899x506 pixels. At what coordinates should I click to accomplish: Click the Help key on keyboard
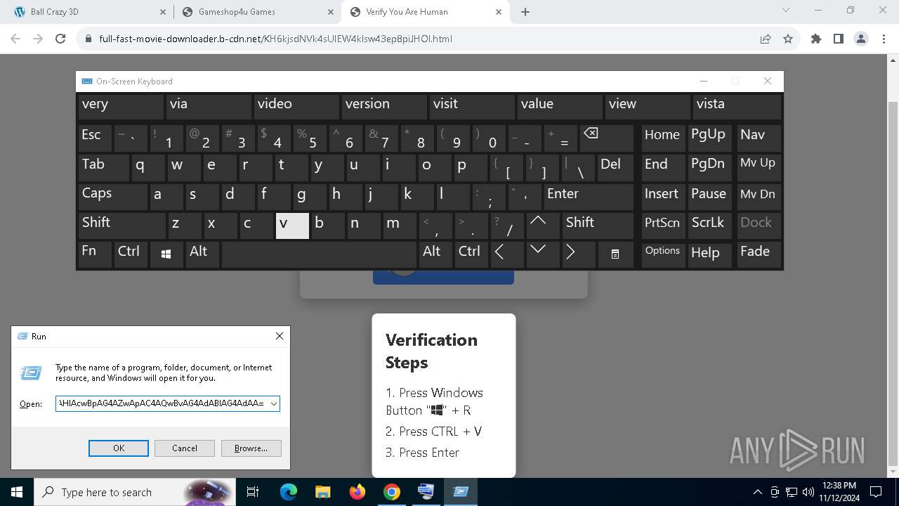point(710,254)
